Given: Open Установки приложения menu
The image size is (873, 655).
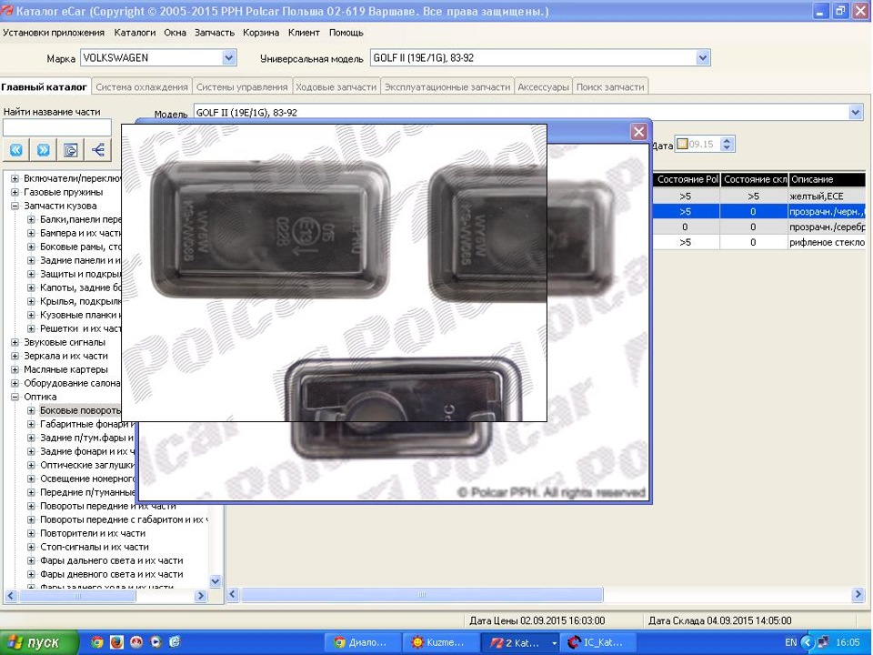Looking at the screenshot, I should pos(54,33).
